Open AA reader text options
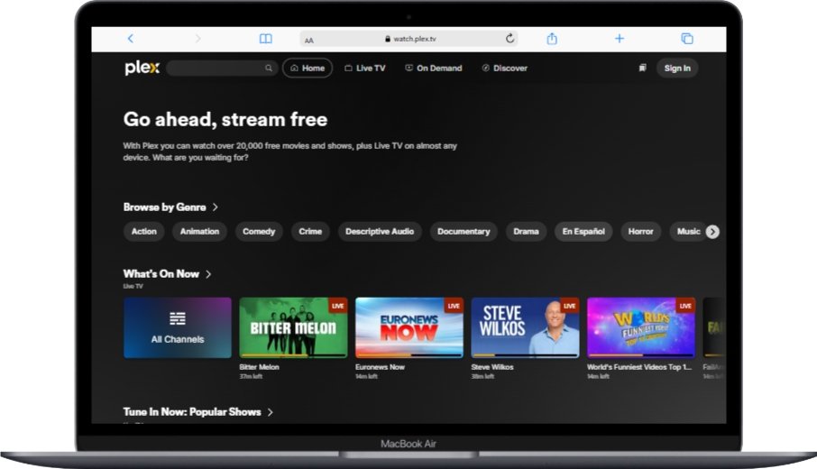Image resolution: width=817 pixels, height=469 pixels. click(x=309, y=40)
